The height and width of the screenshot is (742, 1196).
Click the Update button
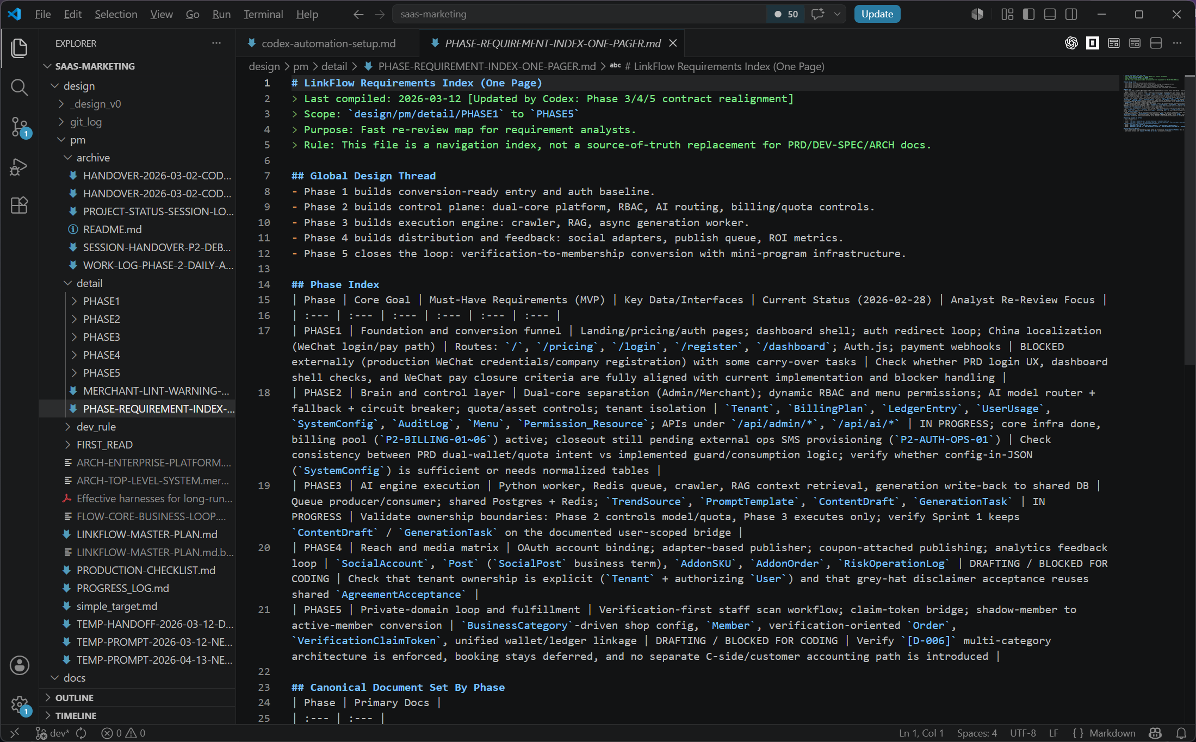point(877,14)
